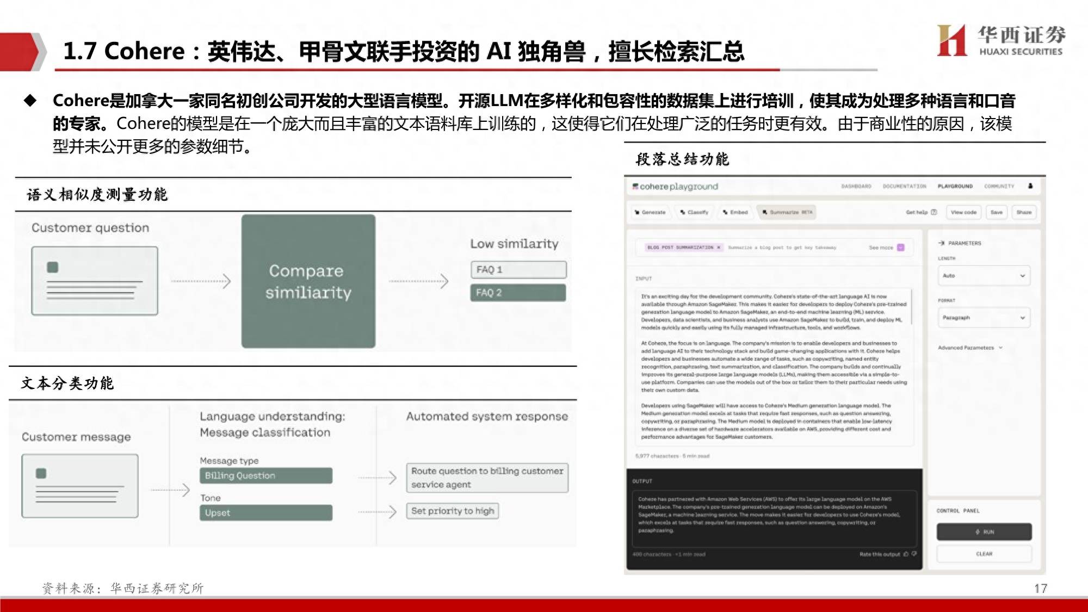Screen dimensions: 1088x612
Task: Click the Cohere playground logo
Action: [x=675, y=187]
